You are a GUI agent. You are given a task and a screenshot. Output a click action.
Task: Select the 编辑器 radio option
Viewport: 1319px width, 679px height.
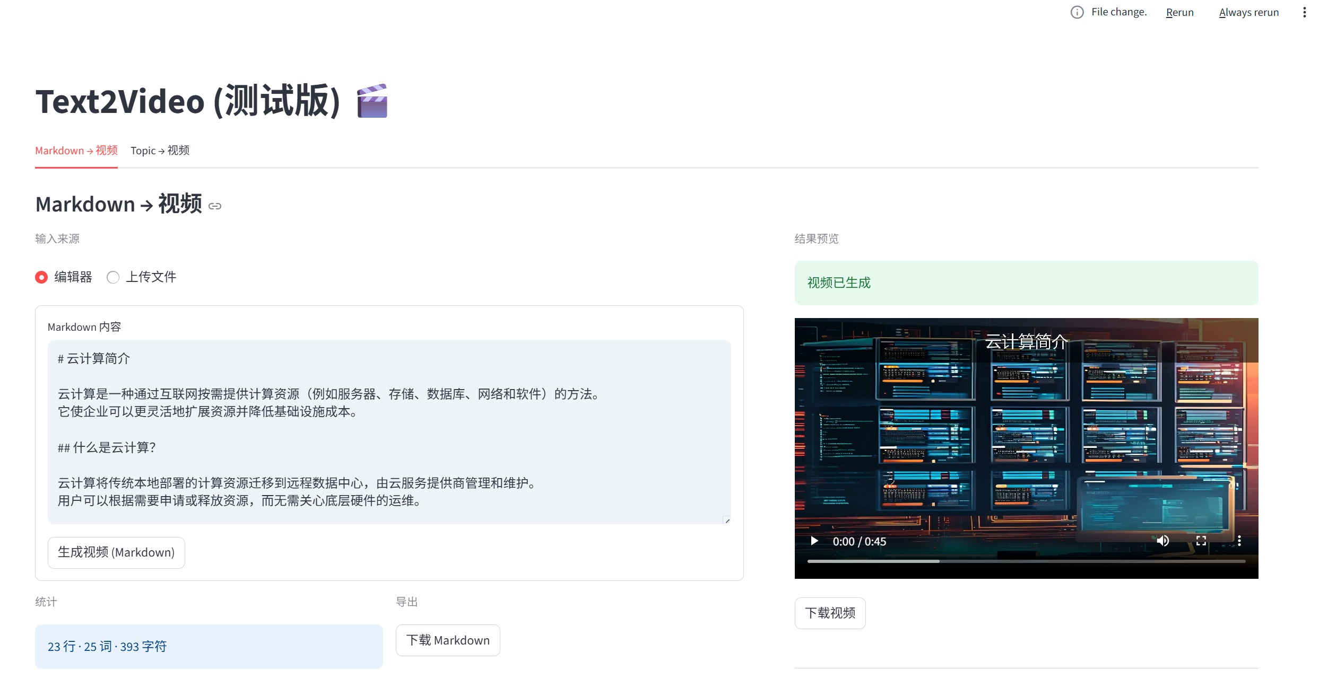[41, 277]
